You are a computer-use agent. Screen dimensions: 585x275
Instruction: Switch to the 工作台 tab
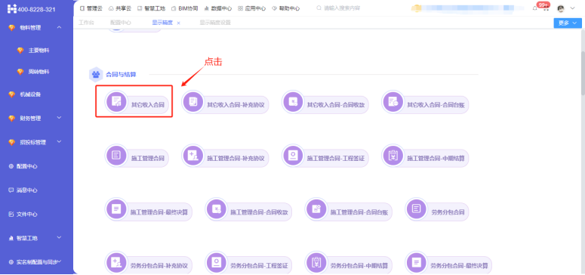tap(86, 23)
